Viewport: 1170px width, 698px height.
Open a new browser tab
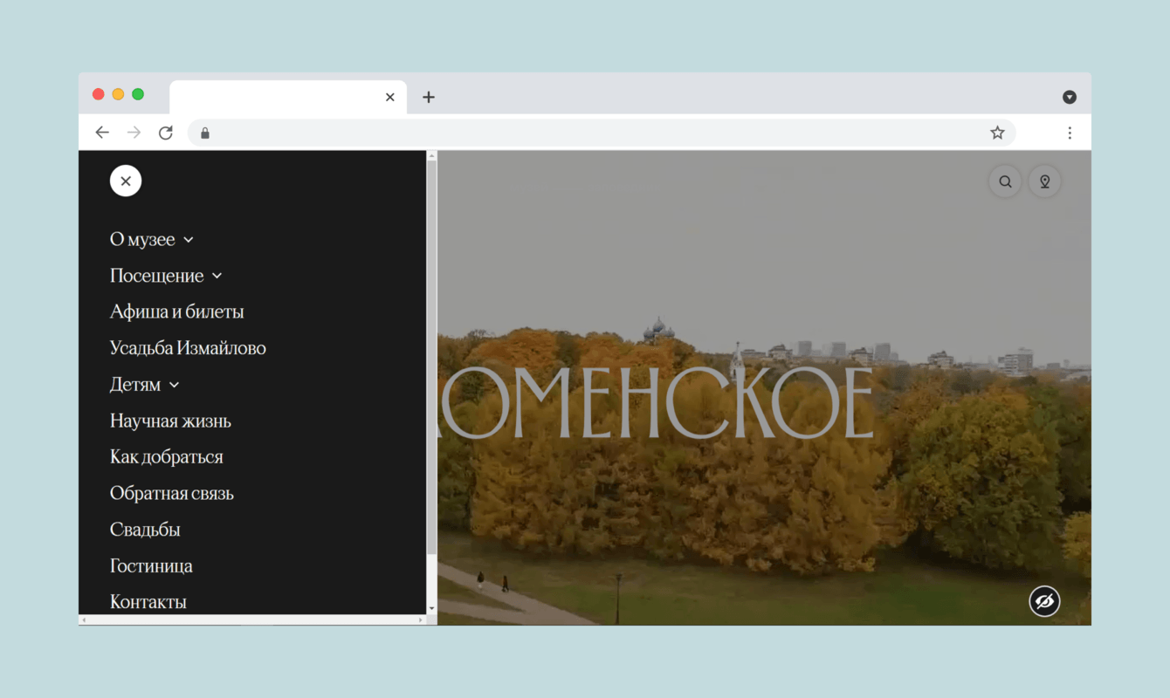click(428, 97)
